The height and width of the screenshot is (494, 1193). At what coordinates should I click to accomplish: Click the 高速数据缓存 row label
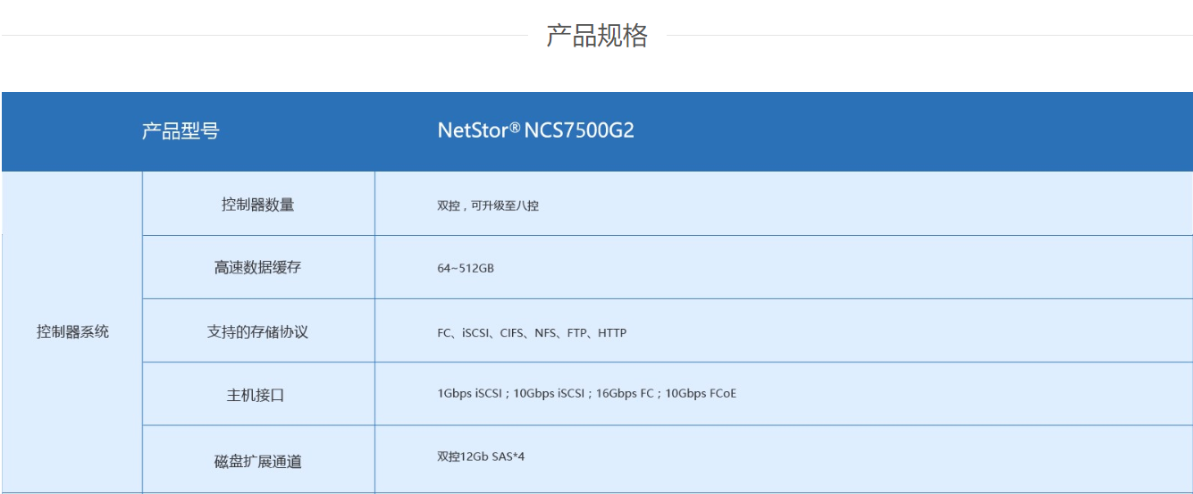(257, 268)
